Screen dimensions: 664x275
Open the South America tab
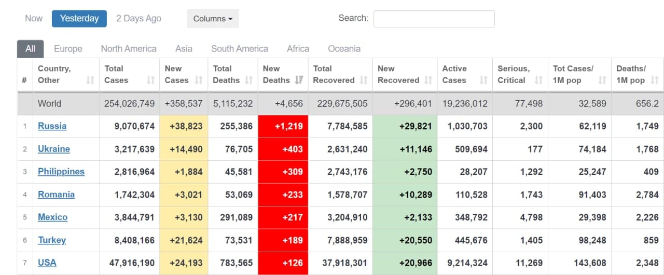pyautogui.click(x=239, y=49)
